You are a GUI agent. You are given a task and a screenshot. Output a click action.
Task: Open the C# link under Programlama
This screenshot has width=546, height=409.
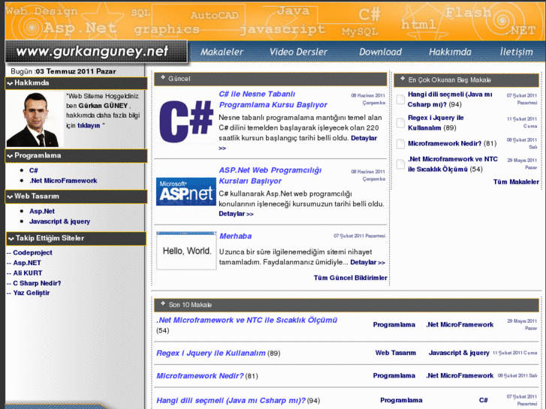[x=34, y=170]
